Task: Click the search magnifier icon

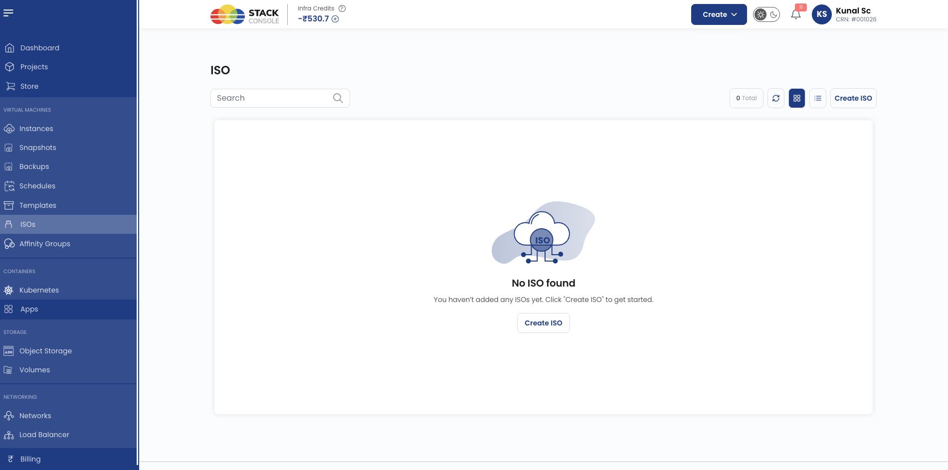Action: tap(338, 98)
